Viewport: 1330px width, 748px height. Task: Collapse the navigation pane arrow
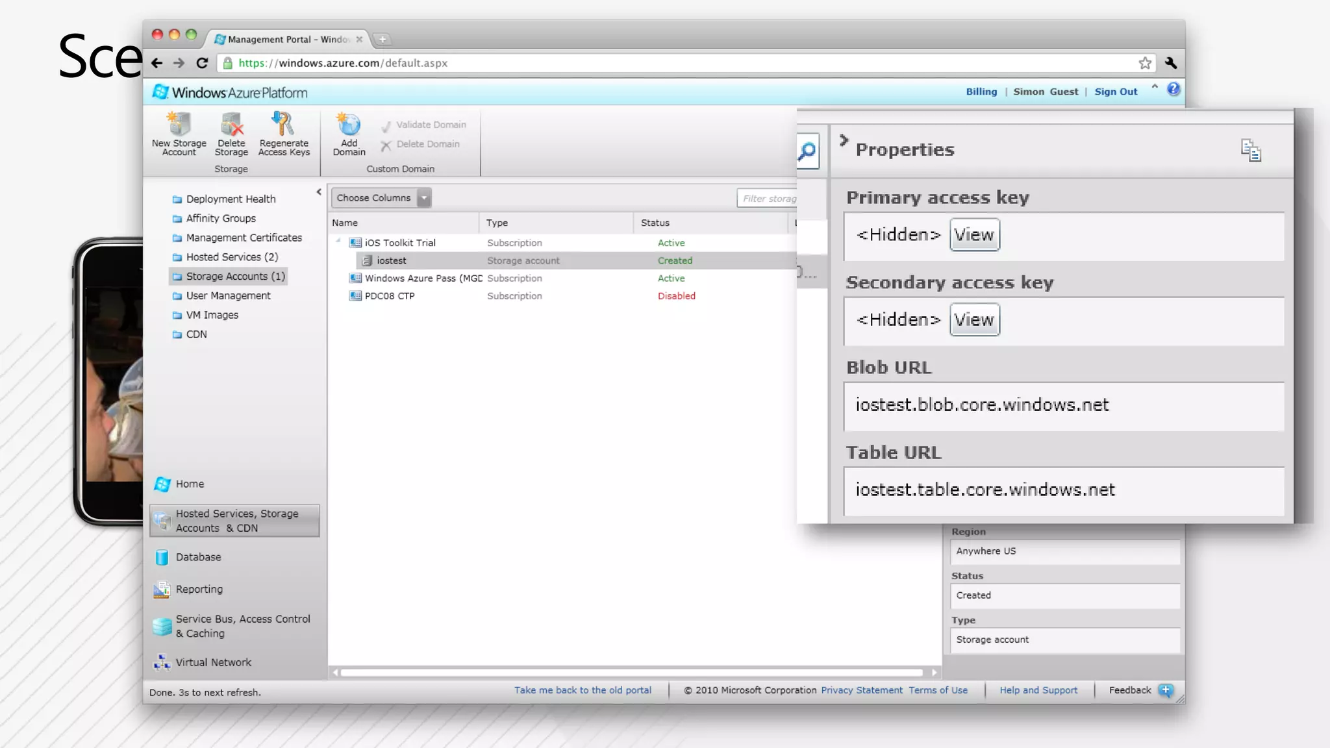[319, 192]
